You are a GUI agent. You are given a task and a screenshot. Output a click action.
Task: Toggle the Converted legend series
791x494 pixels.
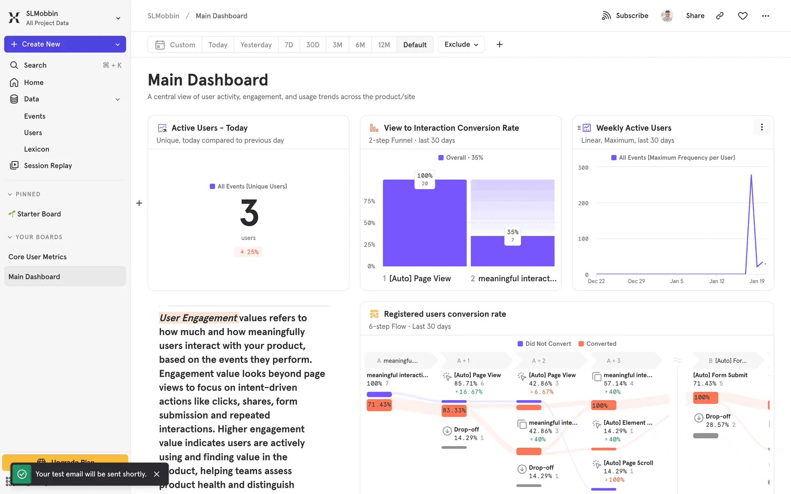(597, 344)
